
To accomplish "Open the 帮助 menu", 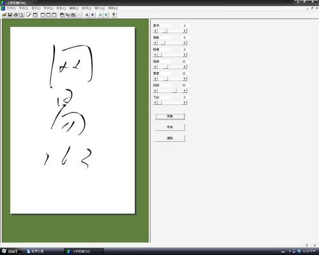I will (x=113, y=8).
